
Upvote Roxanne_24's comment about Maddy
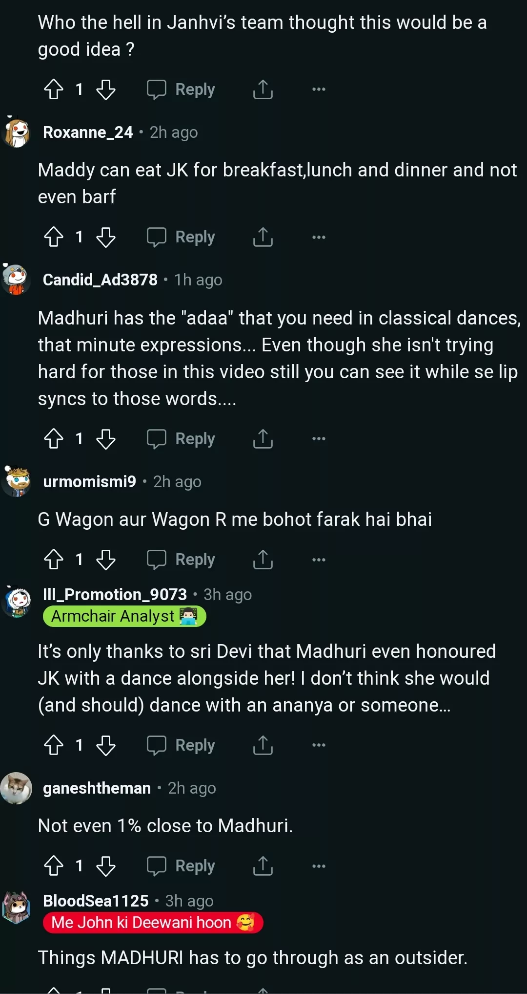click(x=54, y=237)
